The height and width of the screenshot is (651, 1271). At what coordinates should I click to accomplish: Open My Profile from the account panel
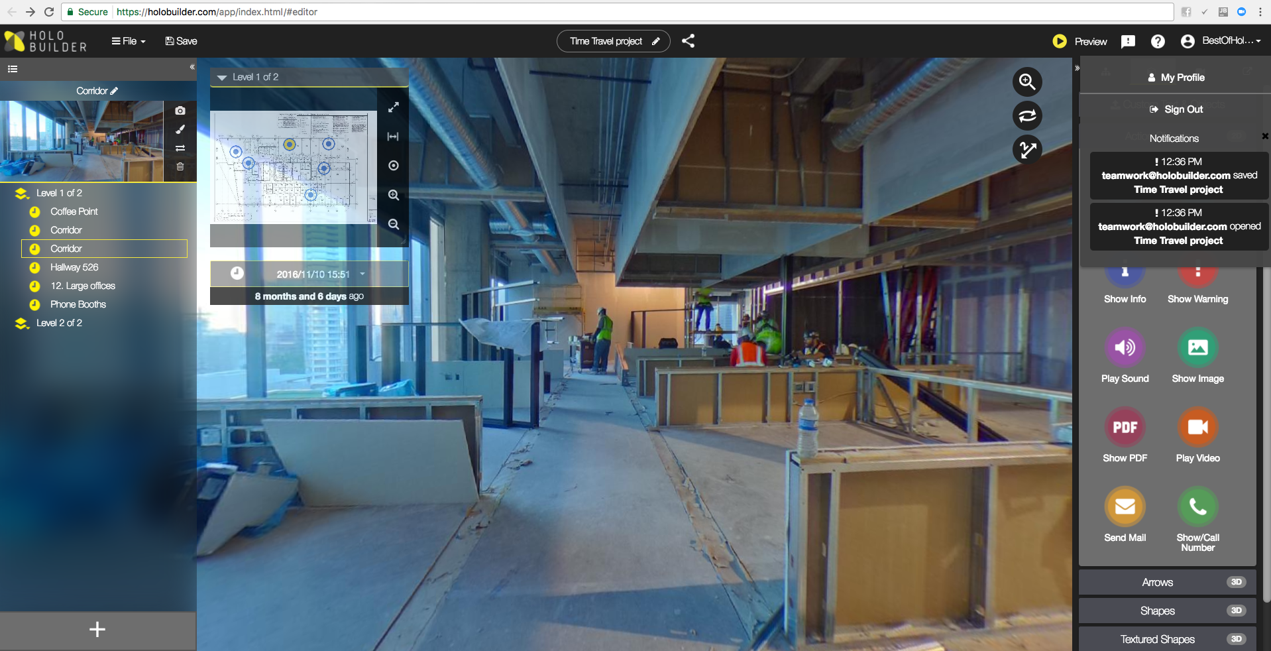1176,77
